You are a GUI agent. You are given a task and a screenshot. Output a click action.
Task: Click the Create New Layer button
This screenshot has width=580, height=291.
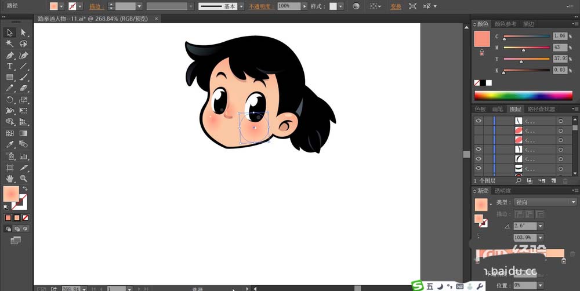[554, 180]
